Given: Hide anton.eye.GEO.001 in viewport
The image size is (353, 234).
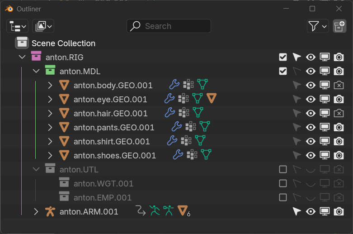Looking at the screenshot, I should [x=311, y=100].
